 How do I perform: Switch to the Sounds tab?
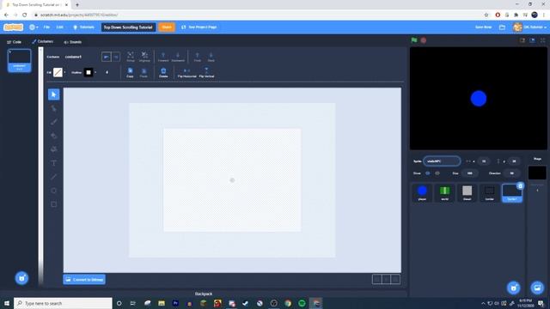(x=73, y=42)
